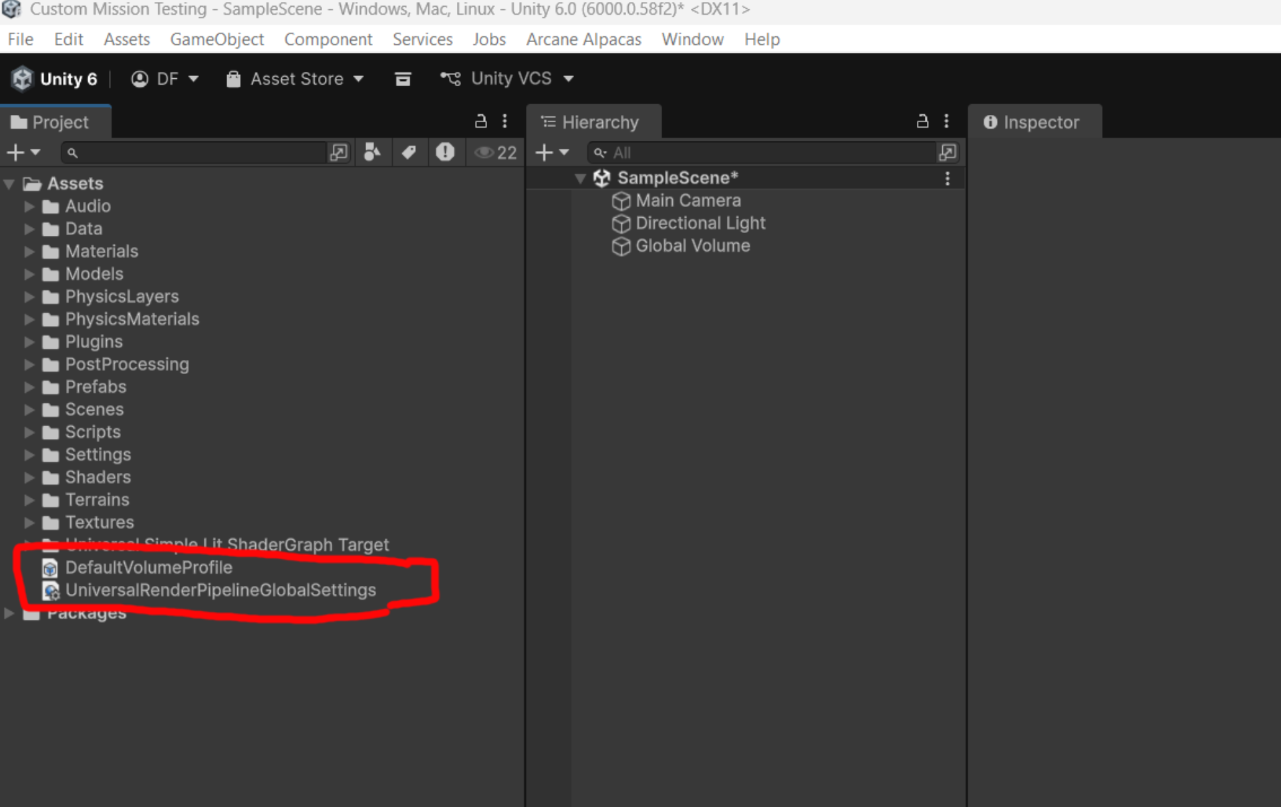Select Global Volume in Hierarchy
The height and width of the screenshot is (807, 1281).
pos(692,246)
